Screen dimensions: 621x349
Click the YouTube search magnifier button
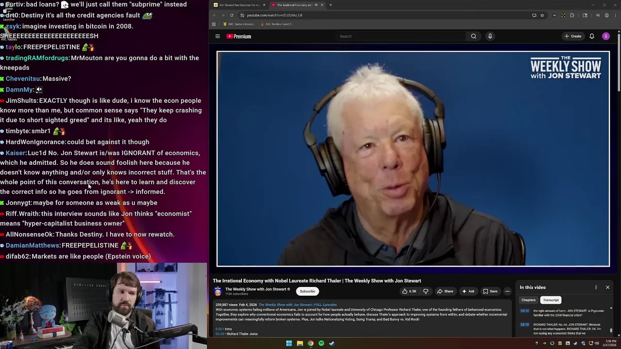(x=474, y=36)
